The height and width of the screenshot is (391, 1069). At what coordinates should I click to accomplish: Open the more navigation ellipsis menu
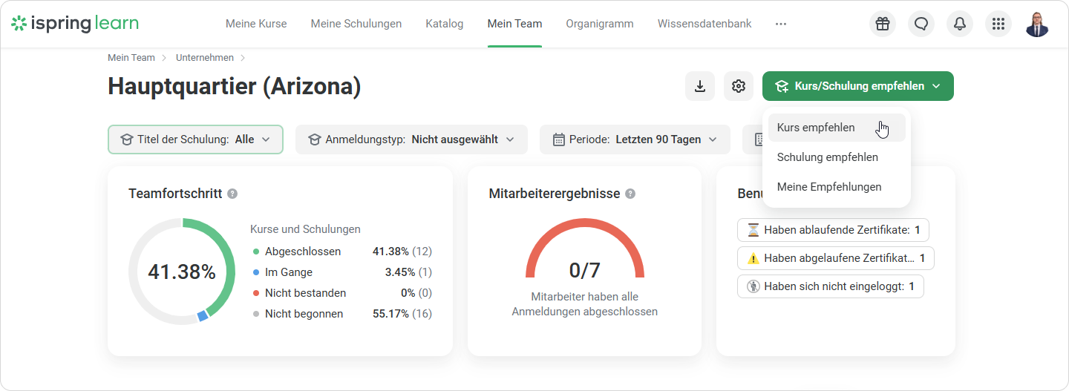(x=780, y=24)
